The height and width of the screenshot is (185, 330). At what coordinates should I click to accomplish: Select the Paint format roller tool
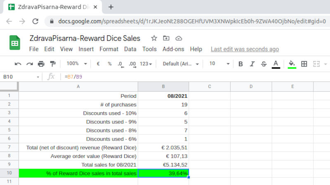[x=52, y=64]
